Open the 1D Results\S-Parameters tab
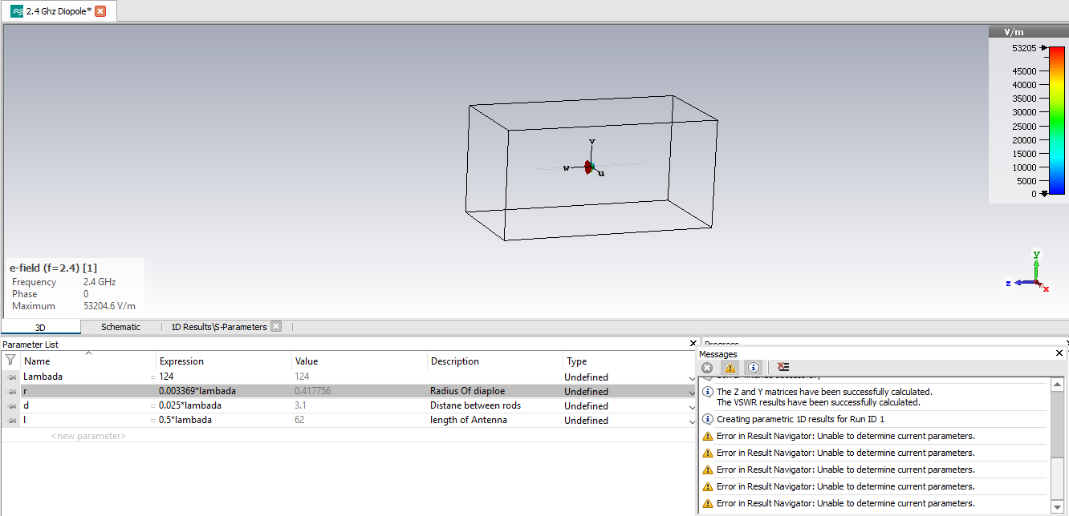Screen dimensions: 1069x516 pyautogui.click(x=218, y=327)
